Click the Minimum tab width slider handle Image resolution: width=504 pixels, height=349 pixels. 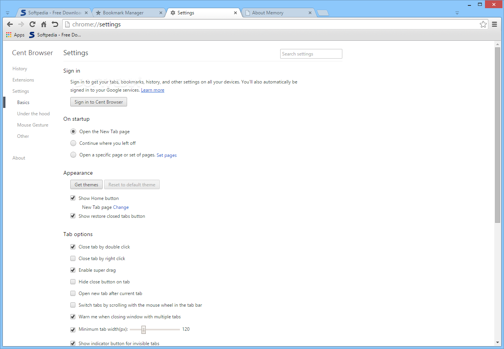tap(143, 330)
